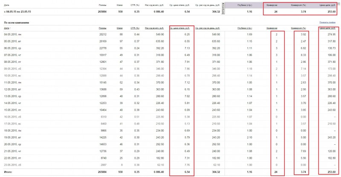This screenshot has width=341, height=177.
Task: Select the 19.05.2015, вт date row
Action: pos(12,138)
